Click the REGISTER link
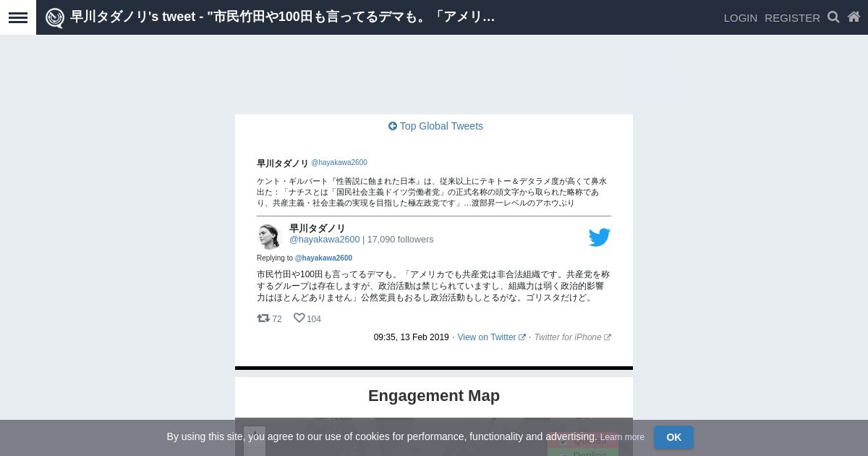868x456 pixels. coord(792,18)
